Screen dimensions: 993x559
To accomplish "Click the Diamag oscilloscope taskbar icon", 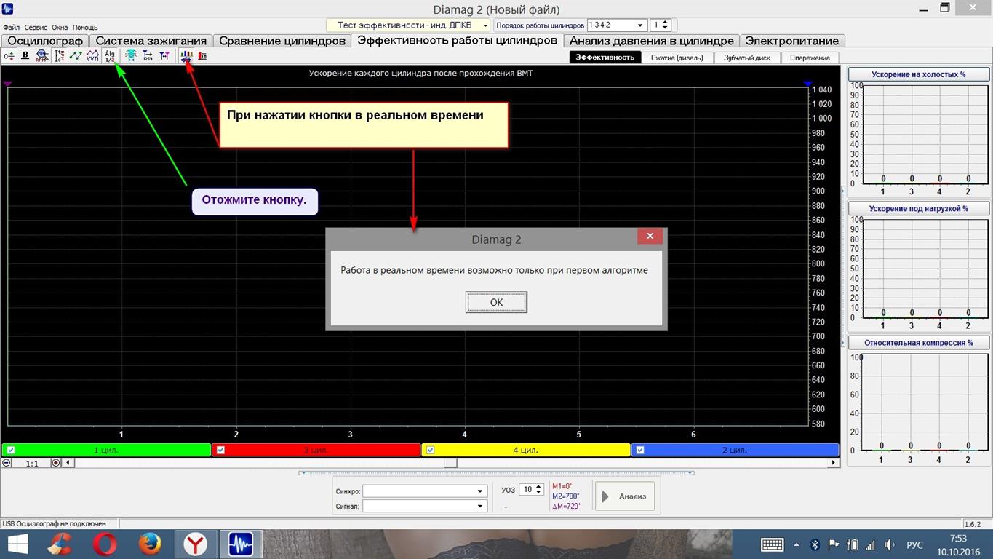I will pyautogui.click(x=240, y=544).
